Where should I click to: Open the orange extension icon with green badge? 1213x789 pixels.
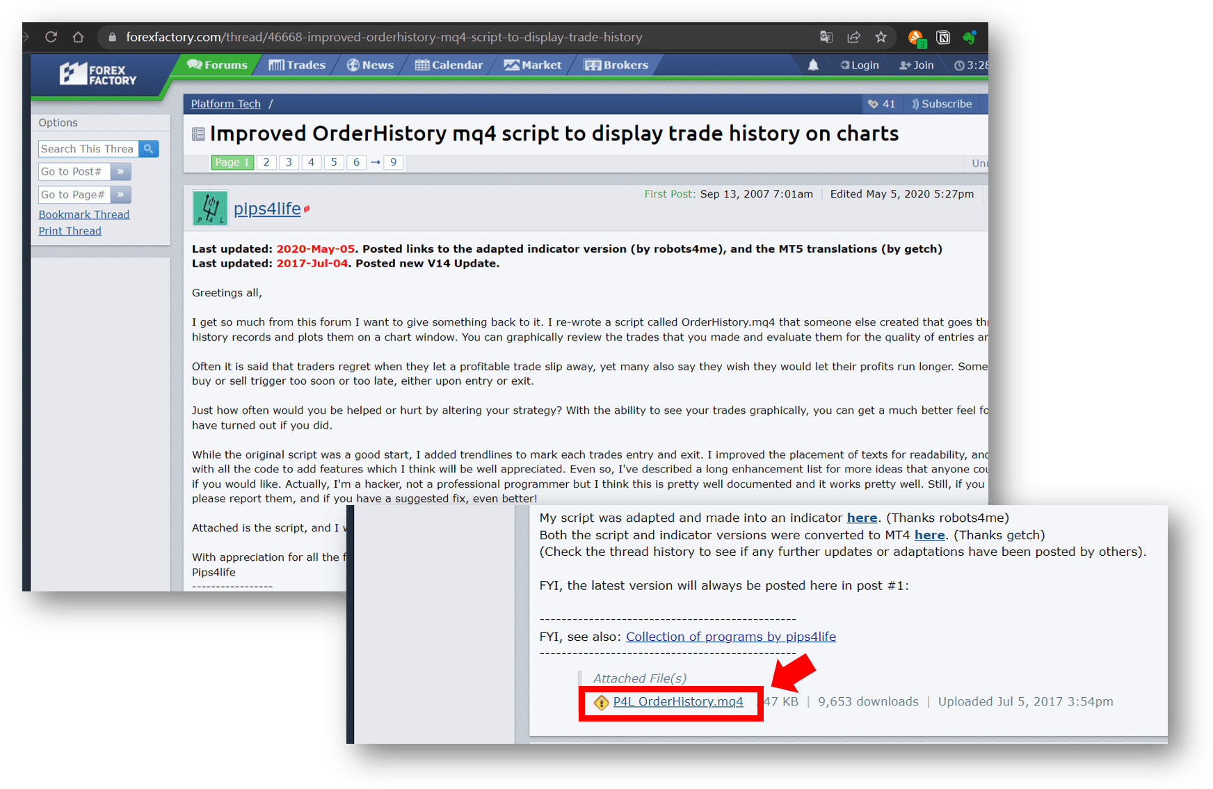917,38
